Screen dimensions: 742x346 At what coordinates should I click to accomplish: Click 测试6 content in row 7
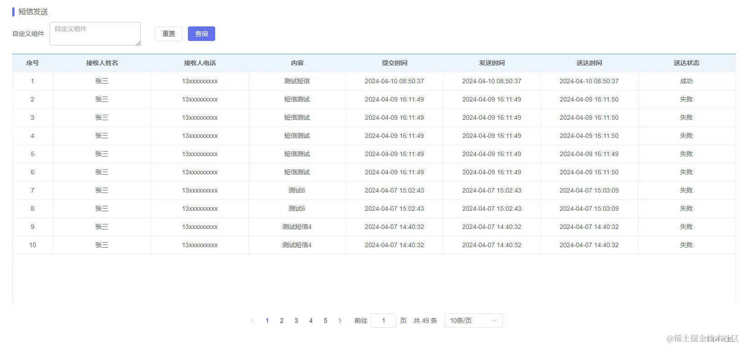point(297,190)
